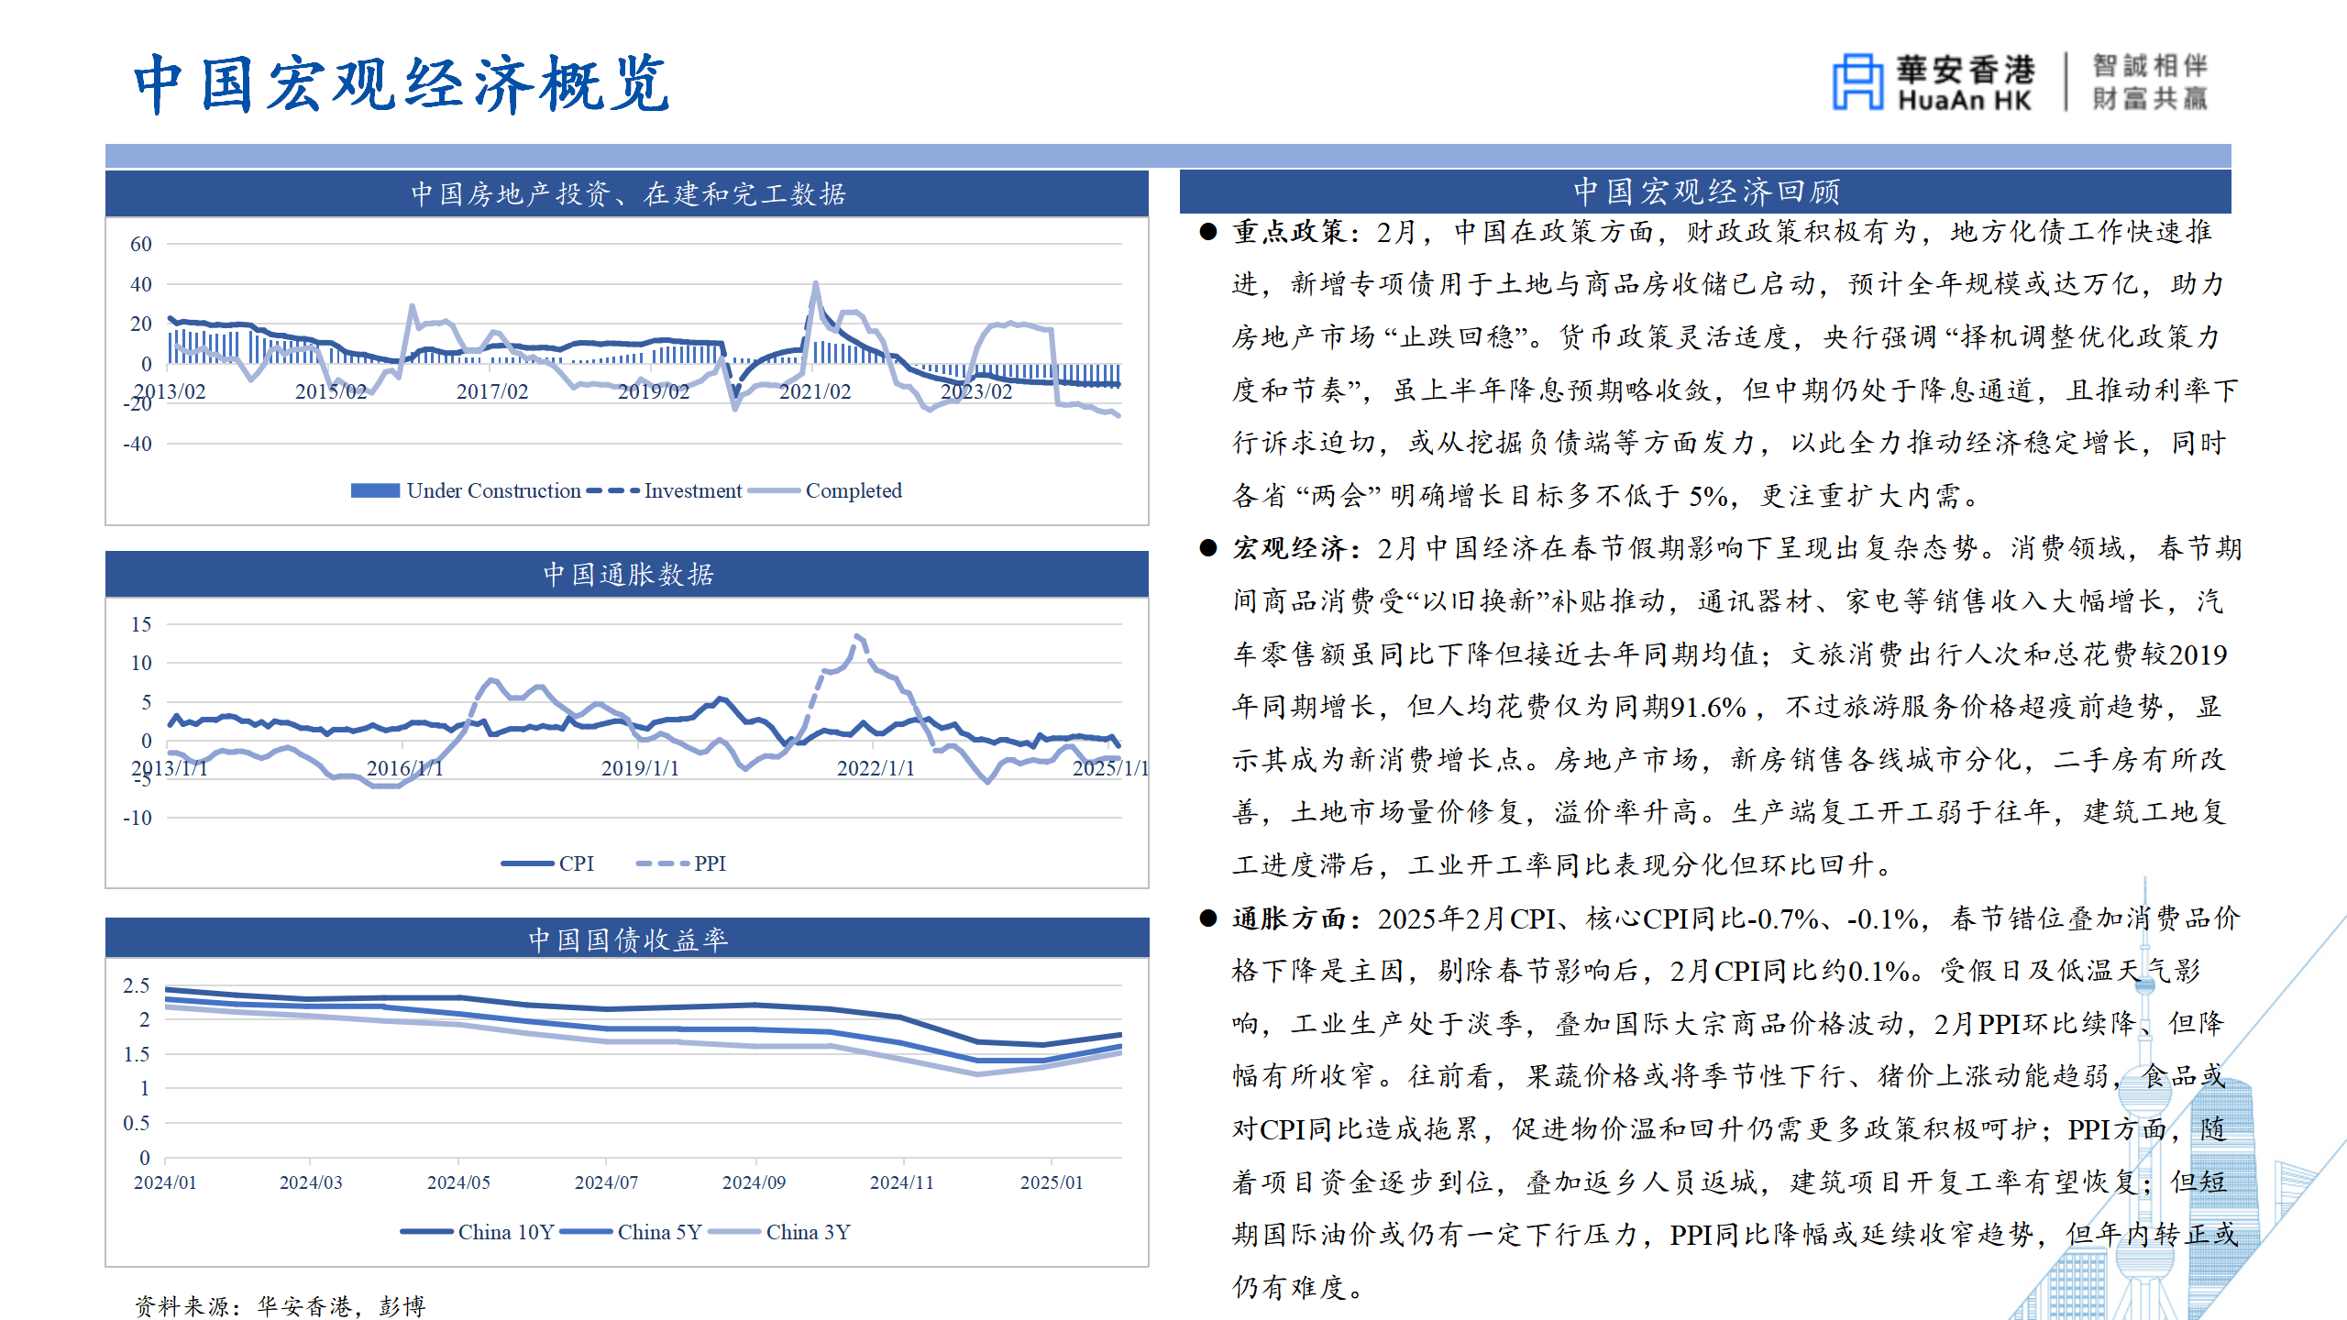Click the Completed legend label
Viewport: 2347px width, 1320px height.
854,490
